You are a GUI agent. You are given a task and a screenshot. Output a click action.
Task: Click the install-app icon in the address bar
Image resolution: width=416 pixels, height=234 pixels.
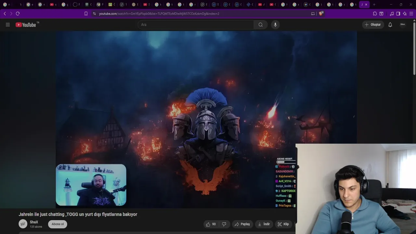pos(313,14)
